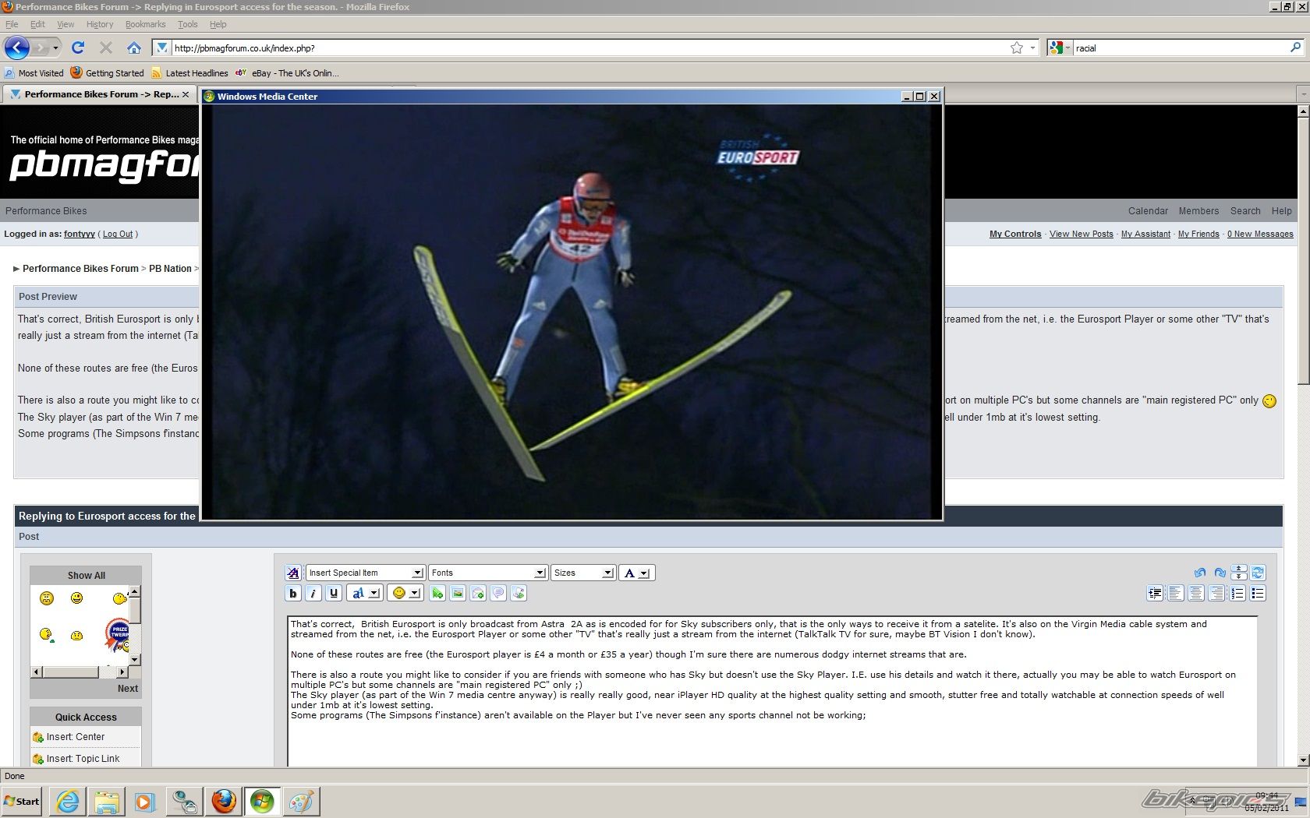Viewport: 1310px width, 818px height.
Task: Click the insert email link icon
Action: pos(478,594)
